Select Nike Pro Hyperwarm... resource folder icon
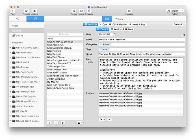The image size is (195, 140). pyautogui.click(x=14, y=77)
